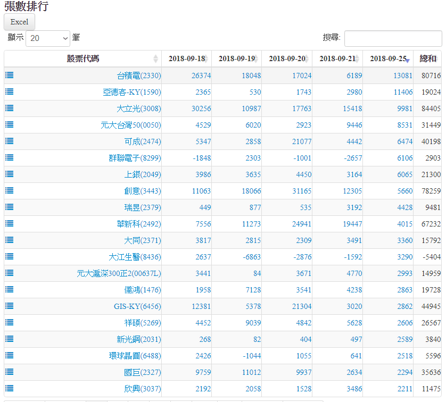Click the list icon beside 台積電(2330)
The width and height of the screenshot is (446, 402).
[9, 76]
